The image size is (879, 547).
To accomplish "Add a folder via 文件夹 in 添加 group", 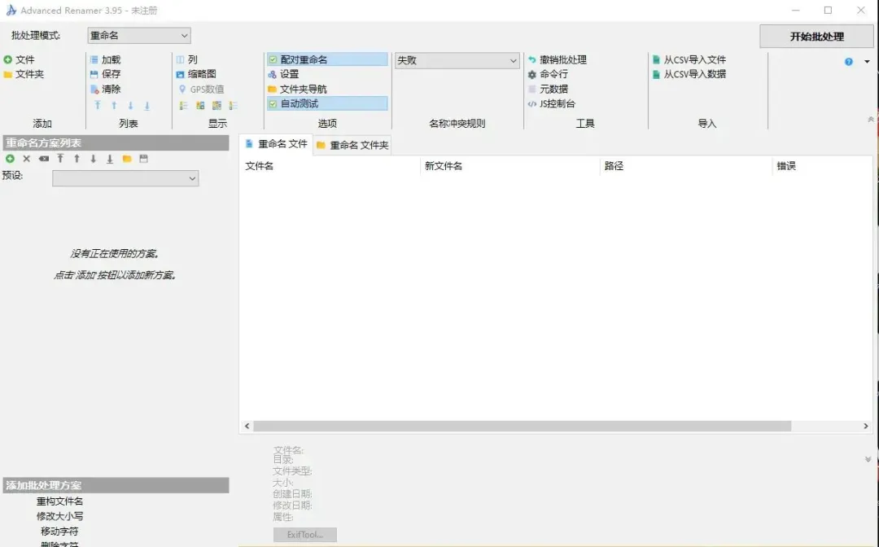I will point(24,74).
